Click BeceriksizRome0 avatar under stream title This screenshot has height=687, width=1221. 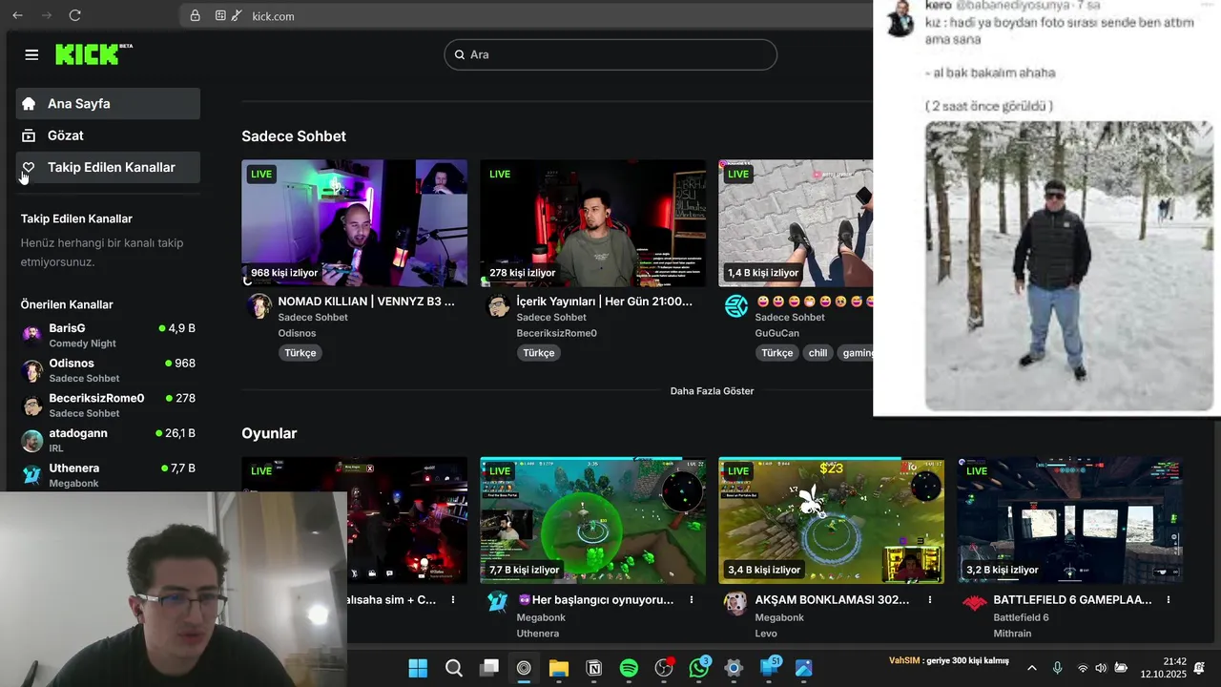pyautogui.click(x=498, y=306)
